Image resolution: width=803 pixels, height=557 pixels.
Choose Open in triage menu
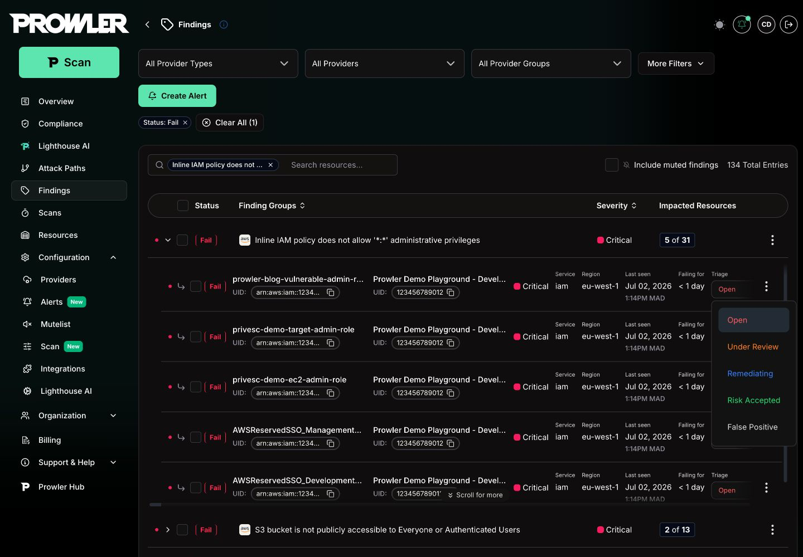(x=753, y=320)
